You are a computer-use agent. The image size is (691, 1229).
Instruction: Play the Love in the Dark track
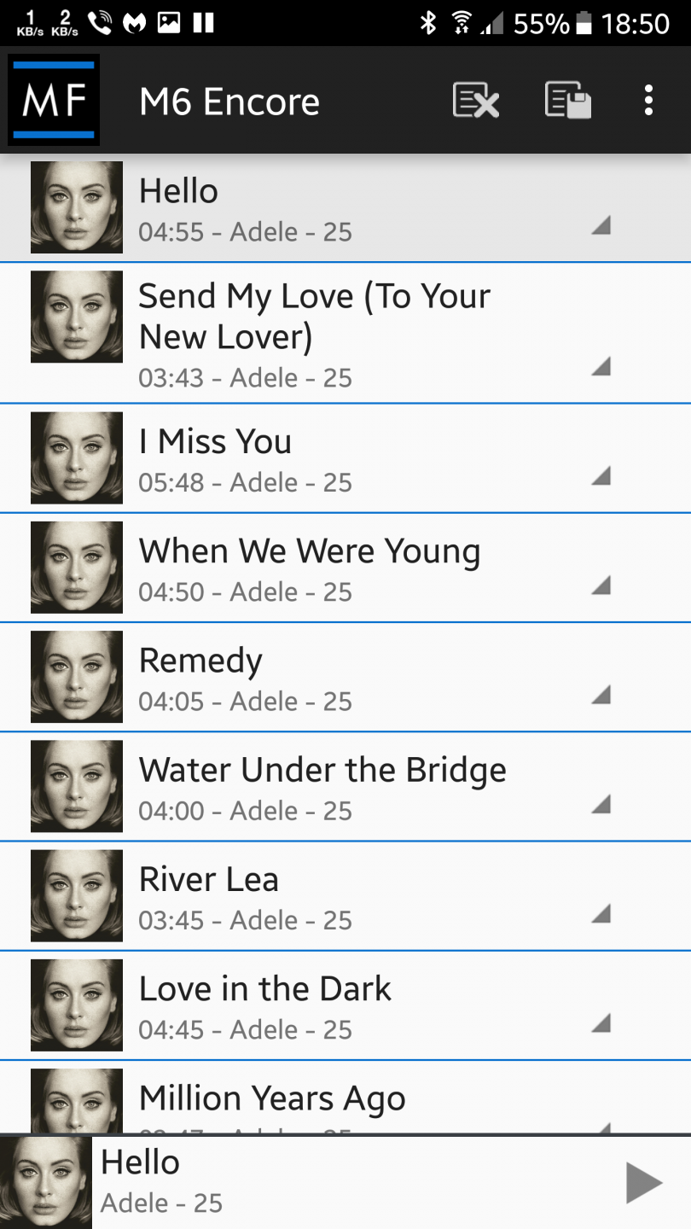[341, 1005]
